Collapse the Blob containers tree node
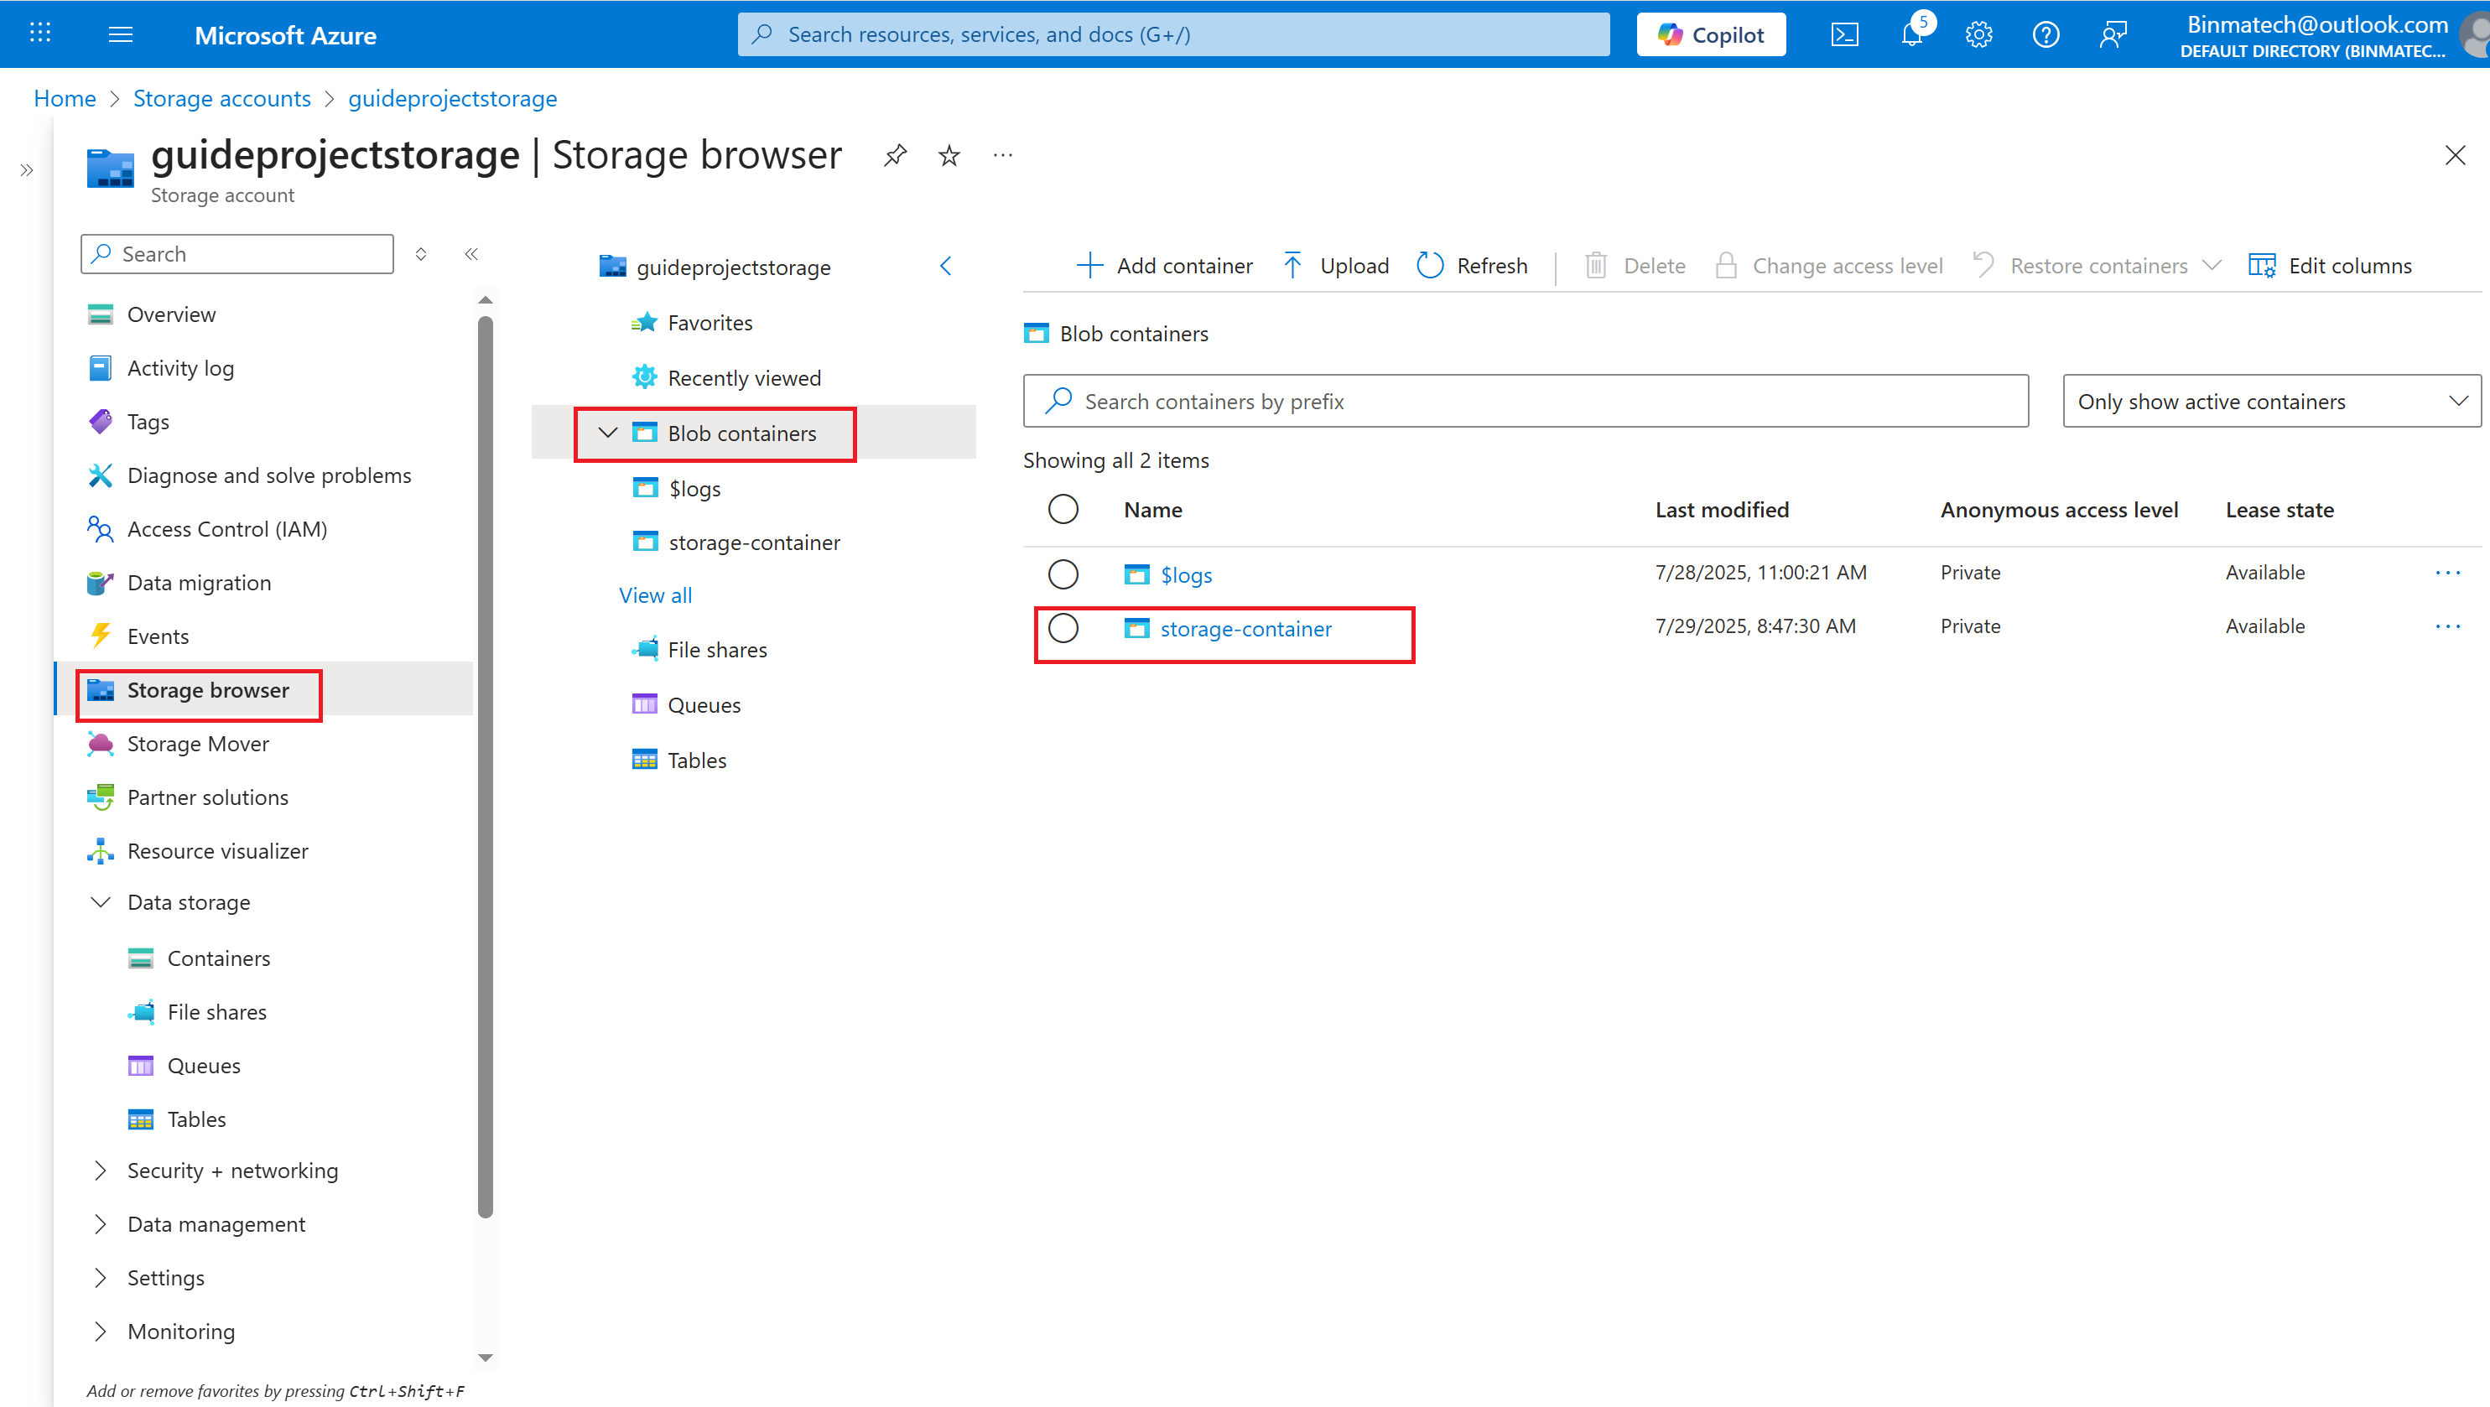Image resolution: width=2490 pixels, height=1407 pixels. point(608,433)
